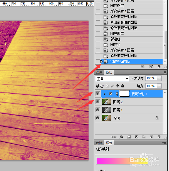
Task: Add a layer mask with mask icon
Action: [129, 137]
